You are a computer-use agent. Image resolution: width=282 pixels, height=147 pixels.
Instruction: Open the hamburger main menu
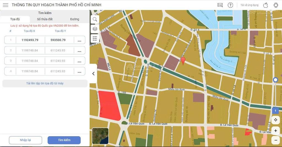[x=6, y=5]
